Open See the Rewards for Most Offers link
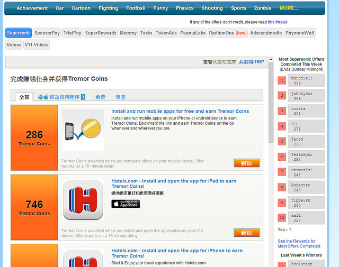Image resolution: width=339 pixels, height=267 pixels. tap(299, 243)
